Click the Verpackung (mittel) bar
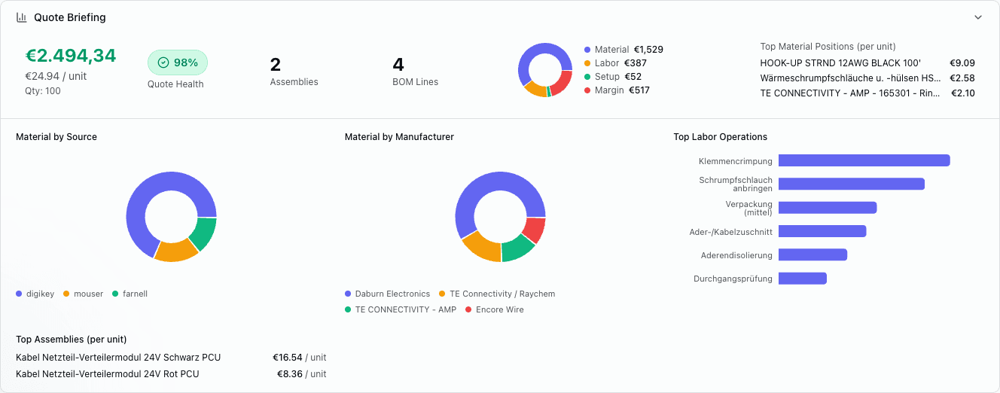This screenshot has height=393, width=1000. click(x=828, y=208)
